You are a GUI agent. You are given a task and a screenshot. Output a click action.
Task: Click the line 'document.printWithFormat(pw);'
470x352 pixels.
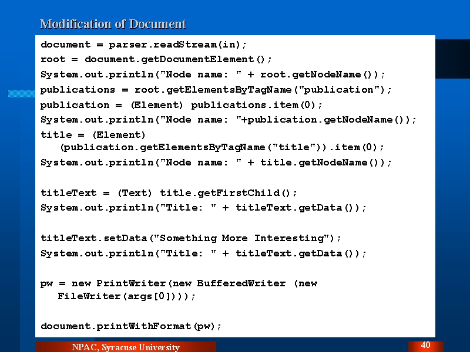(131, 326)
